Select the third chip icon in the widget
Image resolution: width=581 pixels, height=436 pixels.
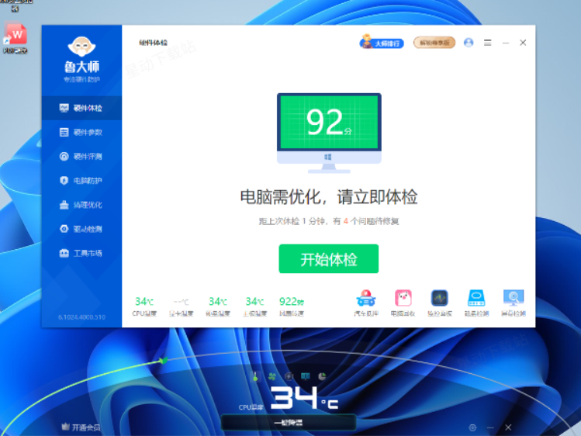tap(289, 377)
